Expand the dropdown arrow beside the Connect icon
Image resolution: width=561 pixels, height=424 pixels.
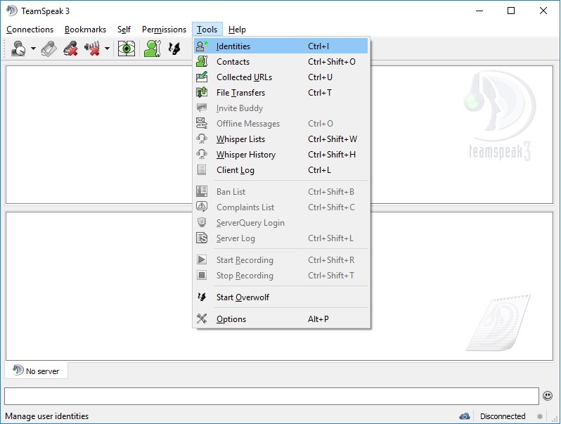[x=33, y=50]
